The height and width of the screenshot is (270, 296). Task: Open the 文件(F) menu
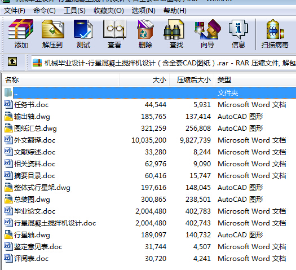(15, 11)
